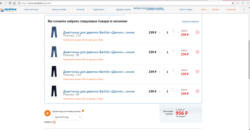250x130 pixels.
Task: Bookmark this page with the star icon
Action: 232,3
